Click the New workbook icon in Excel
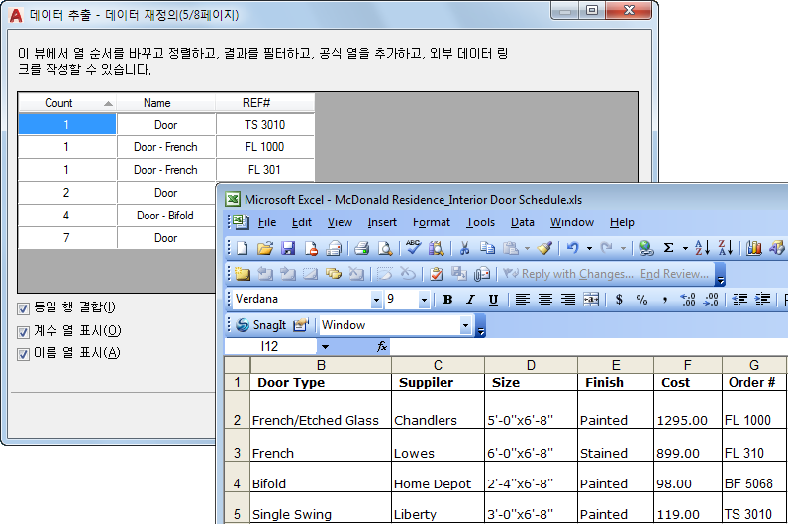The image size is (788, 524). pos(243,248)
